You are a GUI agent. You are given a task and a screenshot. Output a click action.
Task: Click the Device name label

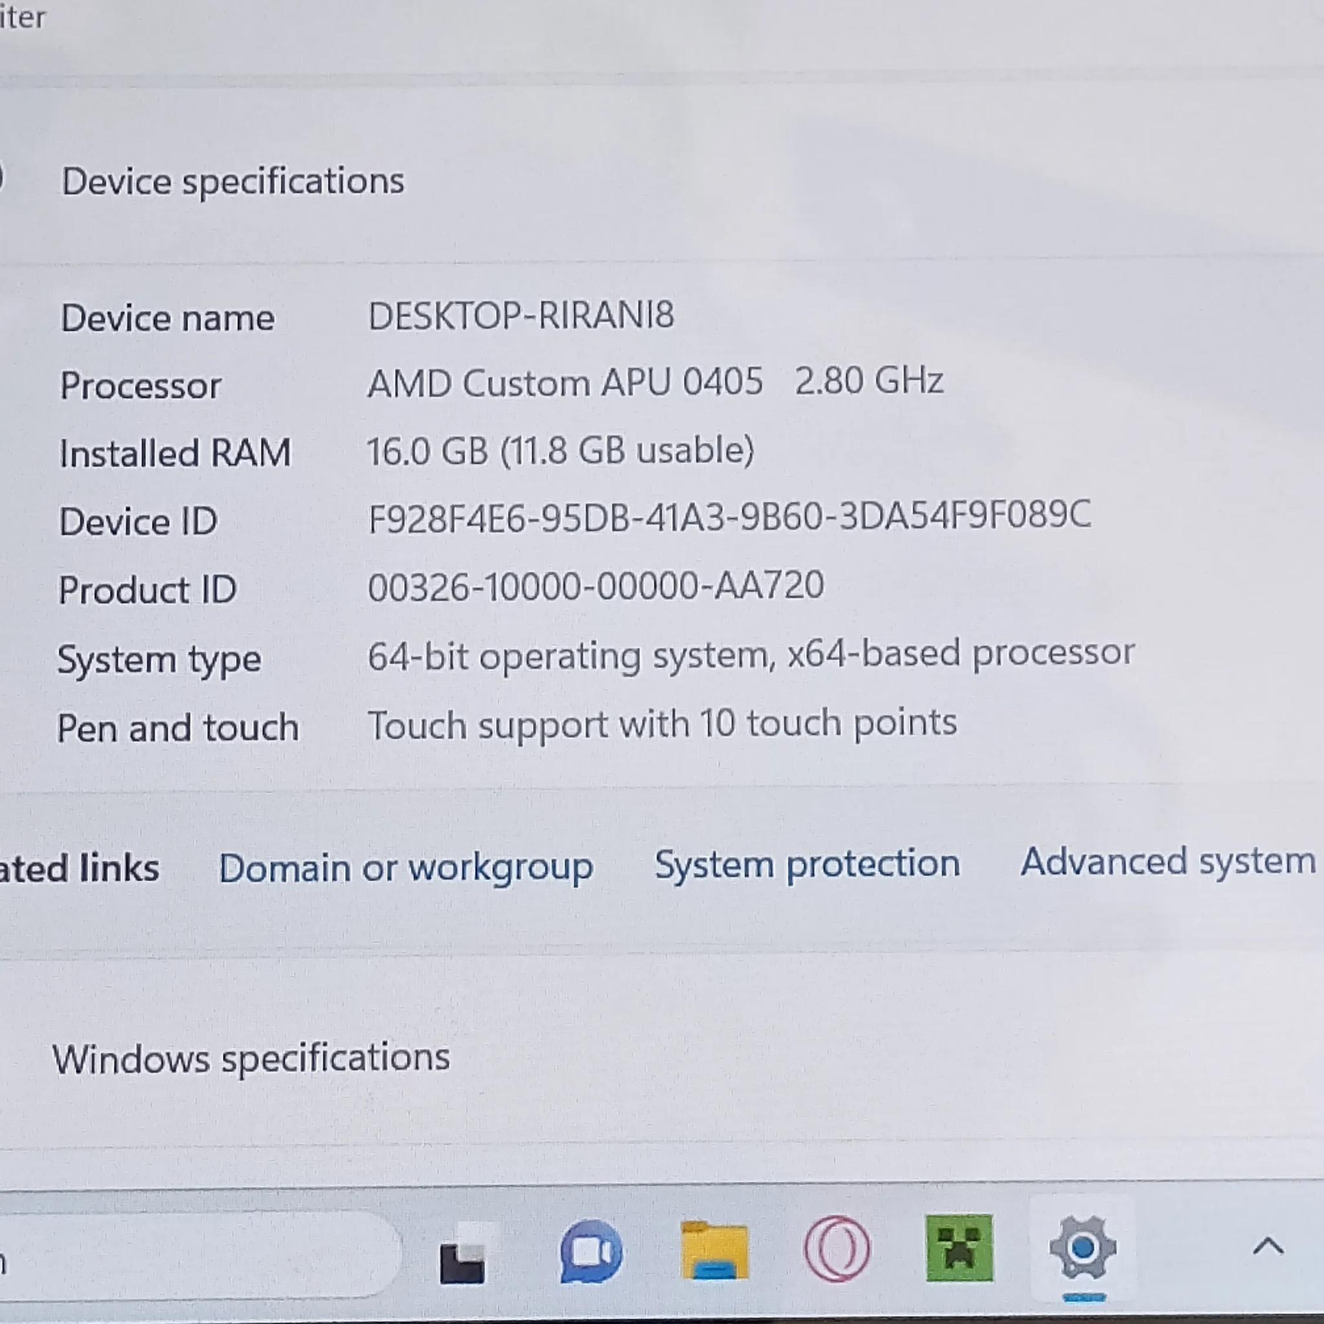tap(168, 319)
